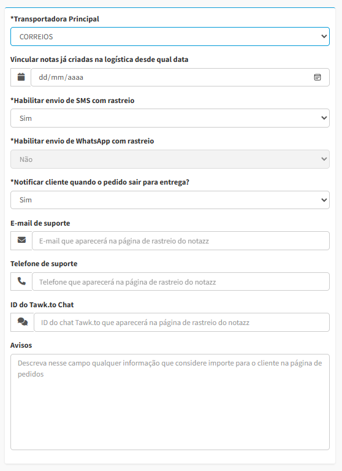Click the Transportadora Principal label

coord(55,19)
